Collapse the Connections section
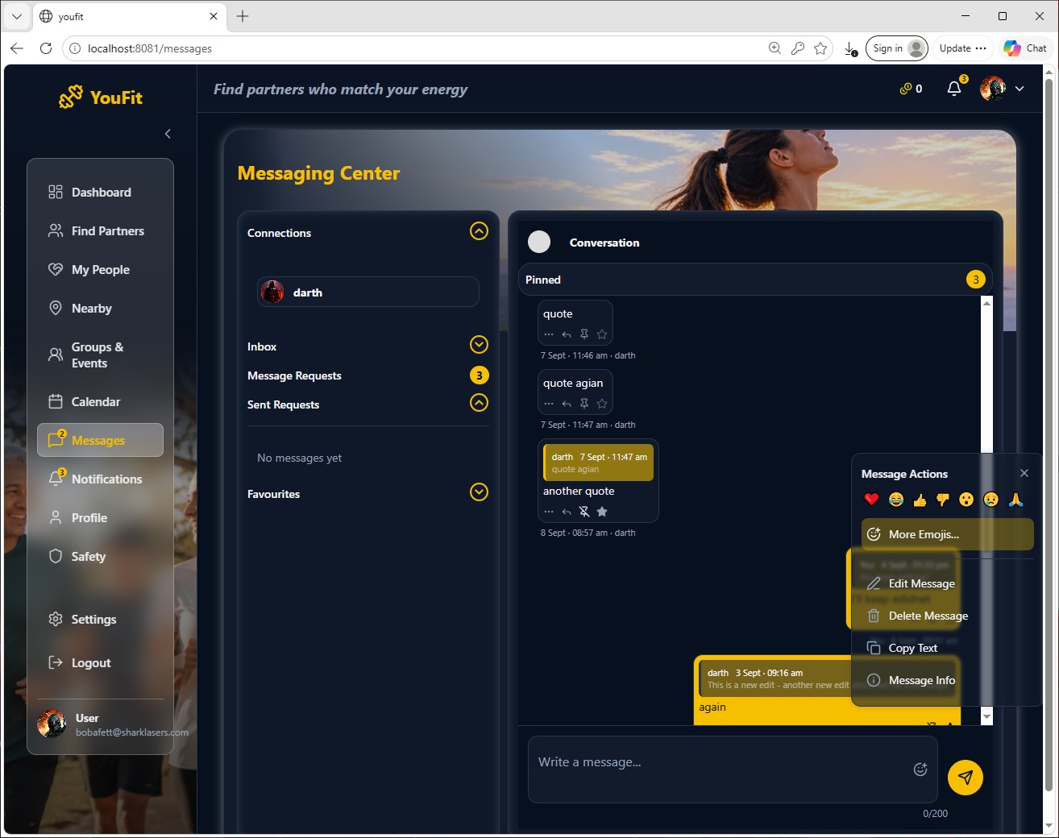 479,231
